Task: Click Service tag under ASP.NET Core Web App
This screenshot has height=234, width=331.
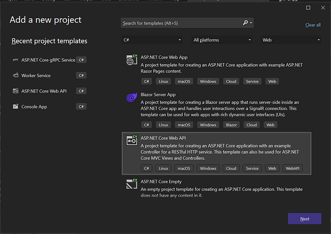Action: 252,81
